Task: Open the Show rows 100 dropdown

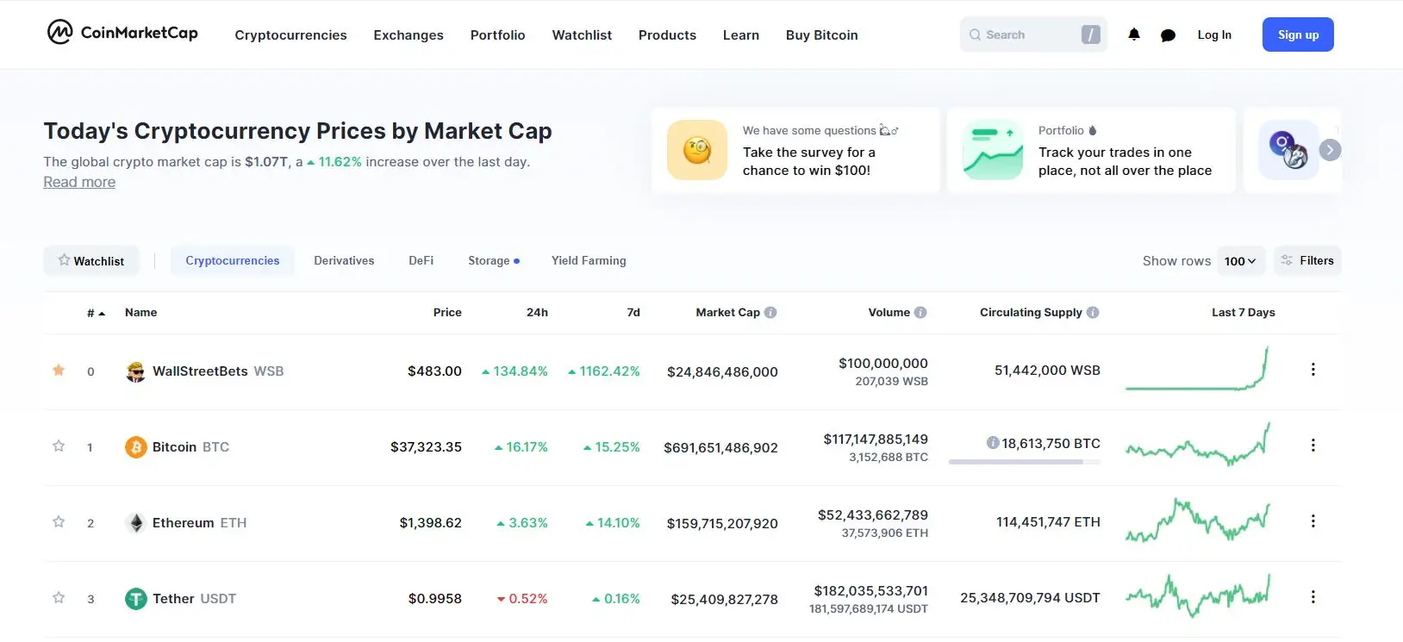Action: coord(1241,260)
